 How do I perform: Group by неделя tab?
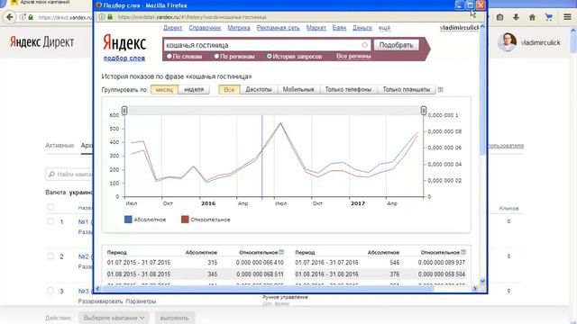[x=194, y=90]
